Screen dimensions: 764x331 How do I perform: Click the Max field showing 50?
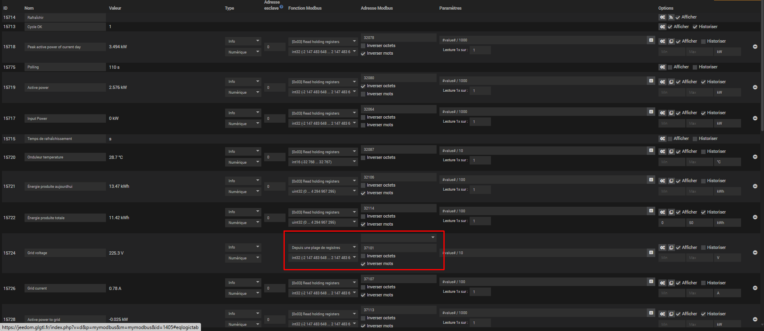tap(700, 222)
